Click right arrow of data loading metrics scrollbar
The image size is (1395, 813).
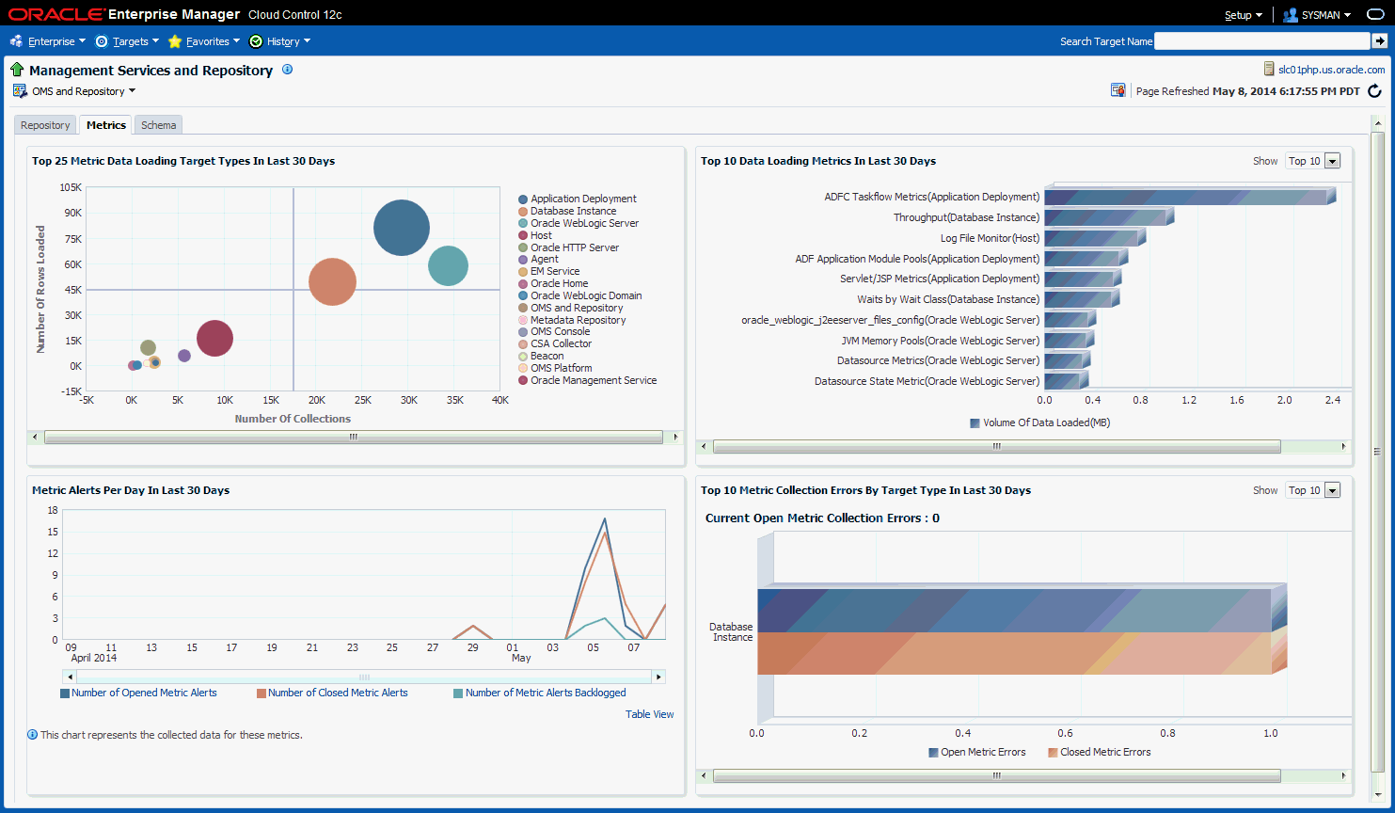point(1343,447)
